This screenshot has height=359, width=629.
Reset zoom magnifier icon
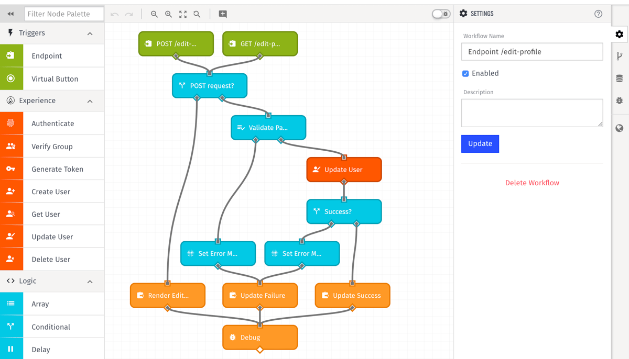point(197,14)
